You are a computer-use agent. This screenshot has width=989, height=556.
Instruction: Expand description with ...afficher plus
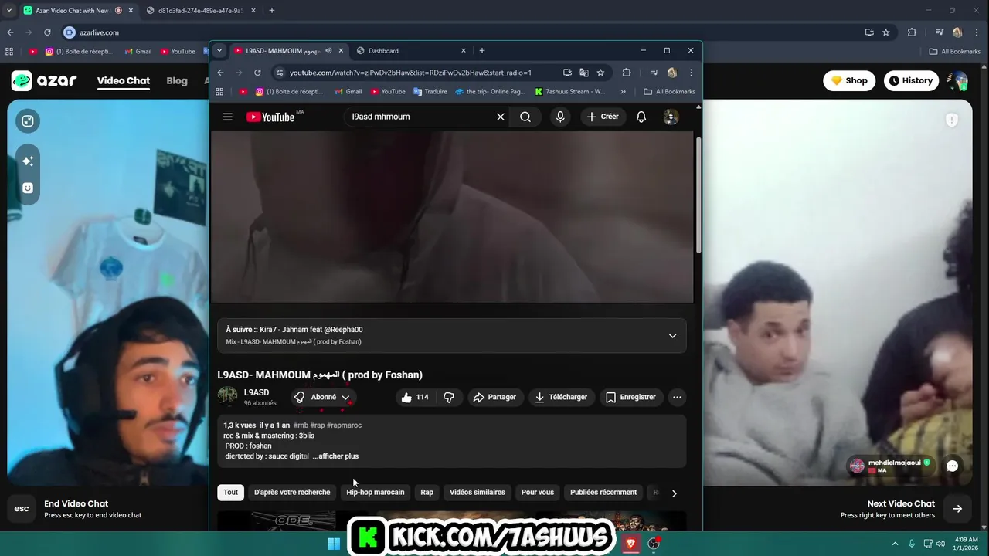coord(335,456)
